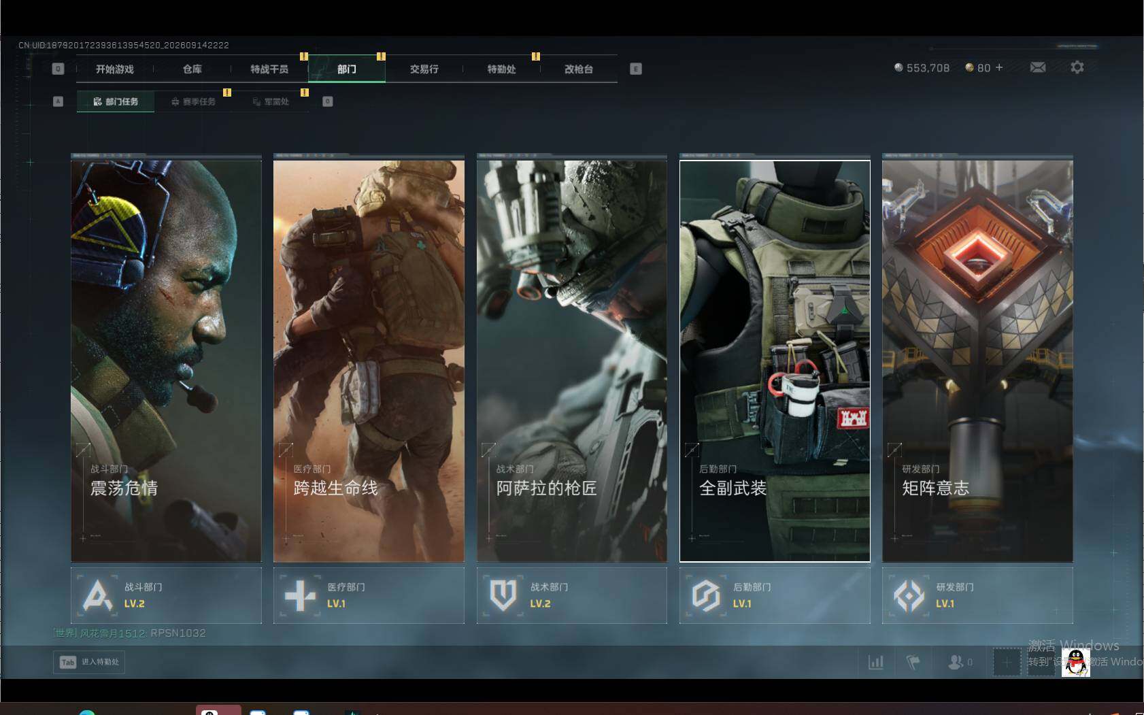Screen dimensions: 1144x715
Task: Click the plus slot to add teammate
Action: pos(1007,662)
